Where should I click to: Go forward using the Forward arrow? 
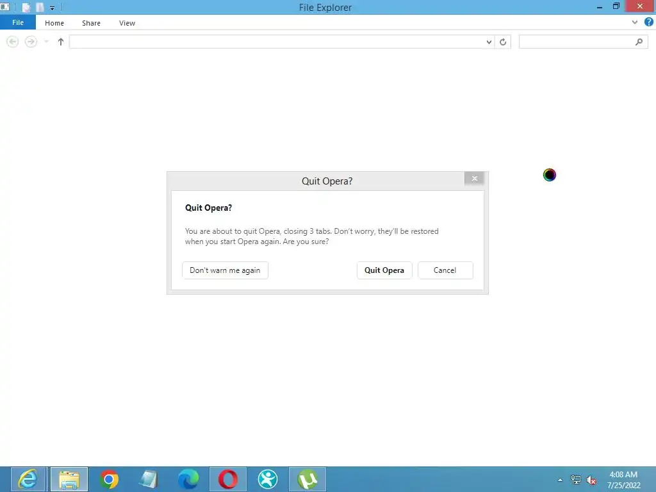pos(31,42)
